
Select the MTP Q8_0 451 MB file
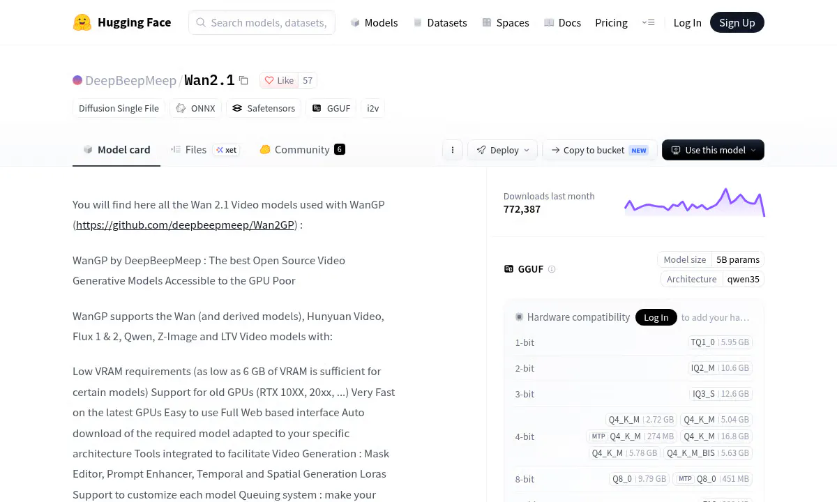point(713,479)
